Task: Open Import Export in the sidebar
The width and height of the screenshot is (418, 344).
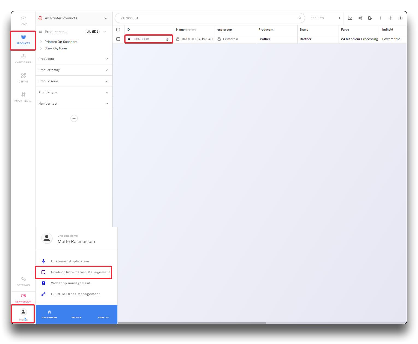Action: point(23,97)
